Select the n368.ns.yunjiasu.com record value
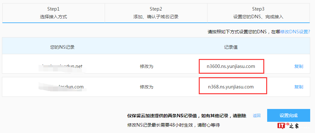The height and width of the screenshot is (133, 315). [x=231, y=87]
